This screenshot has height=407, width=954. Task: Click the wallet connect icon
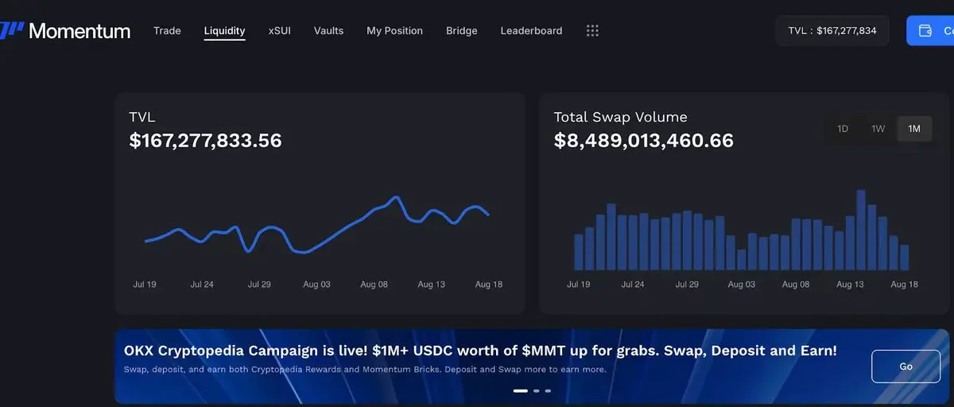[925, 31]
